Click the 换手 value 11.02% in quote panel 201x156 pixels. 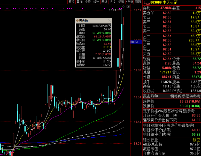click(166, 82)
